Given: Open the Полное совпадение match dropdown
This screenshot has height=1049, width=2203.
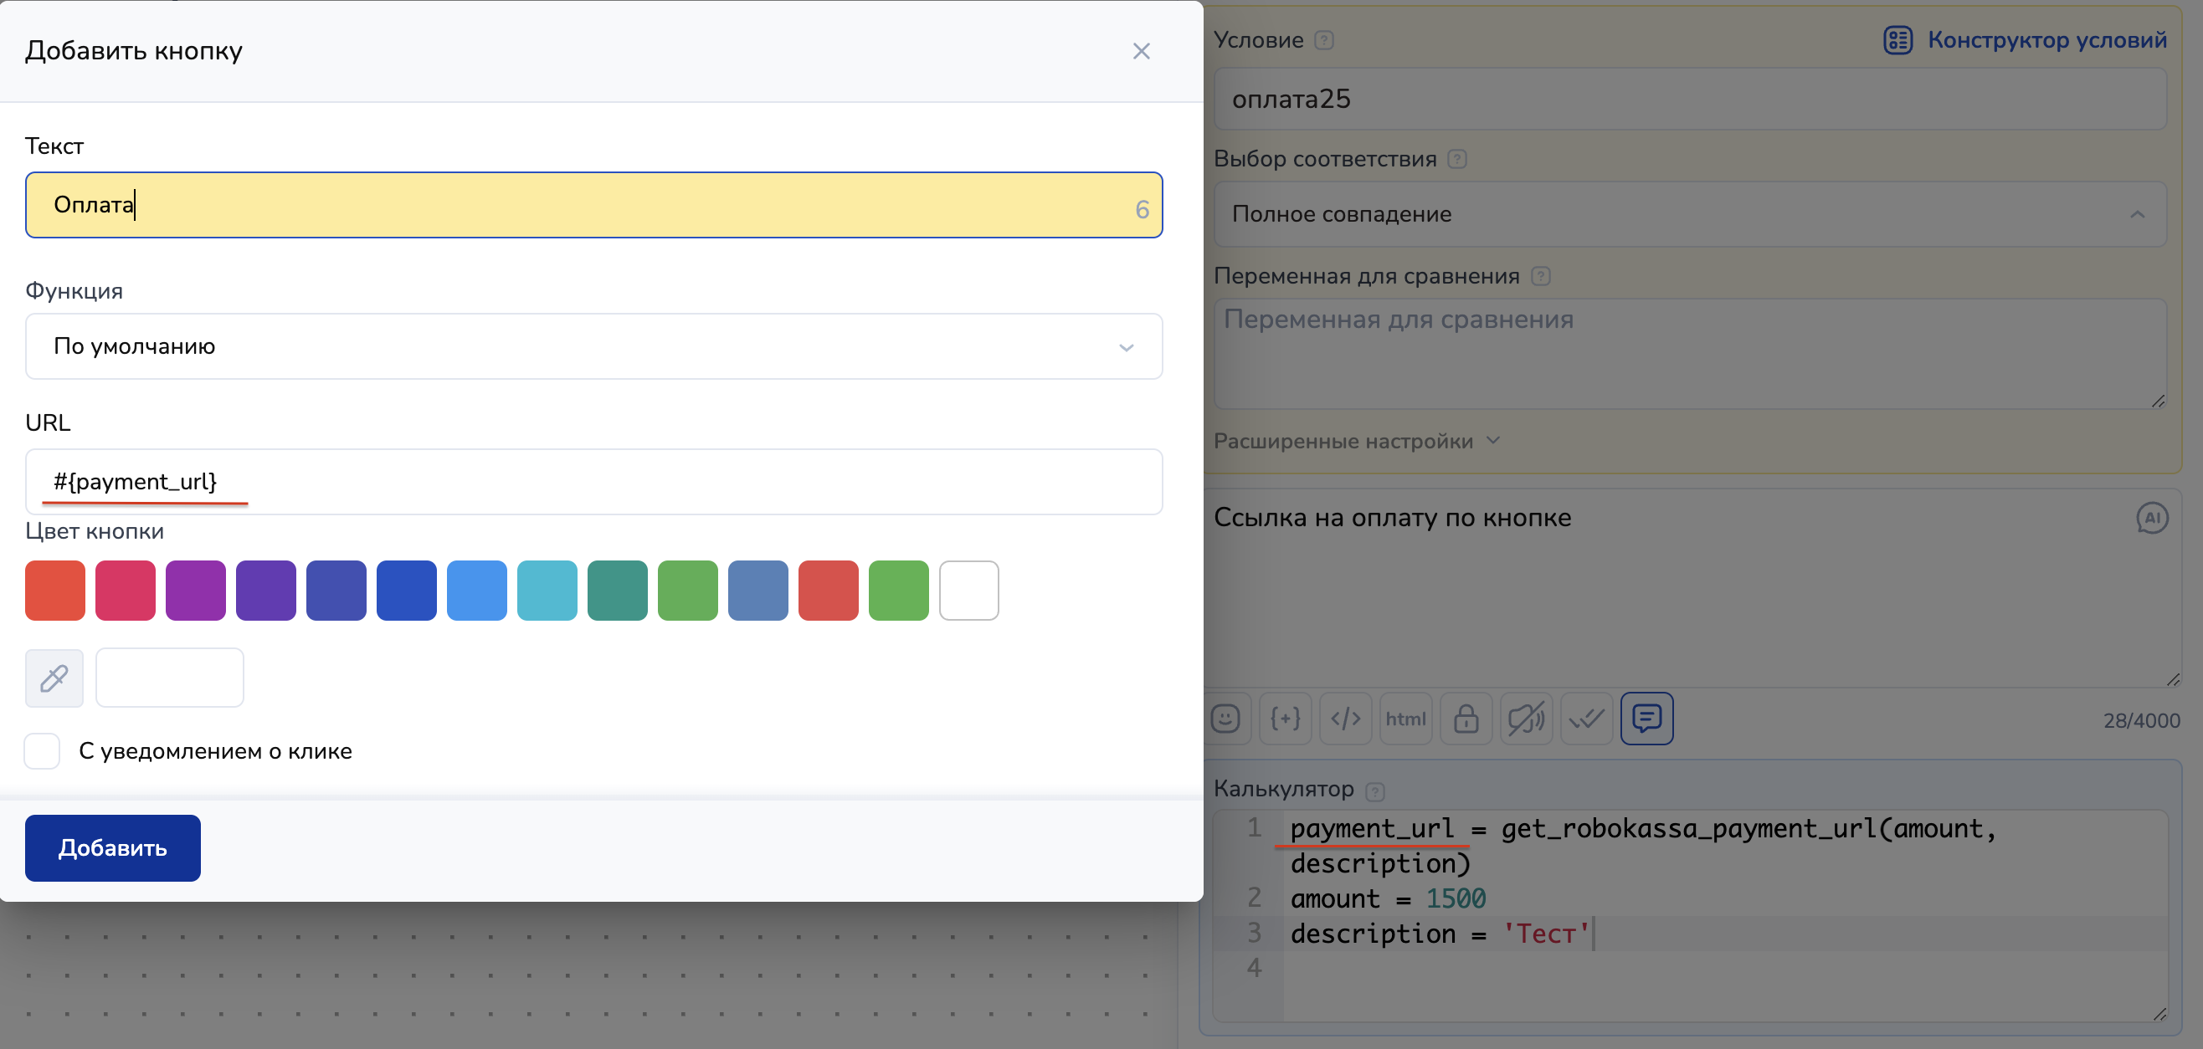Looking at the screenshot, I should coord(1689,215).
